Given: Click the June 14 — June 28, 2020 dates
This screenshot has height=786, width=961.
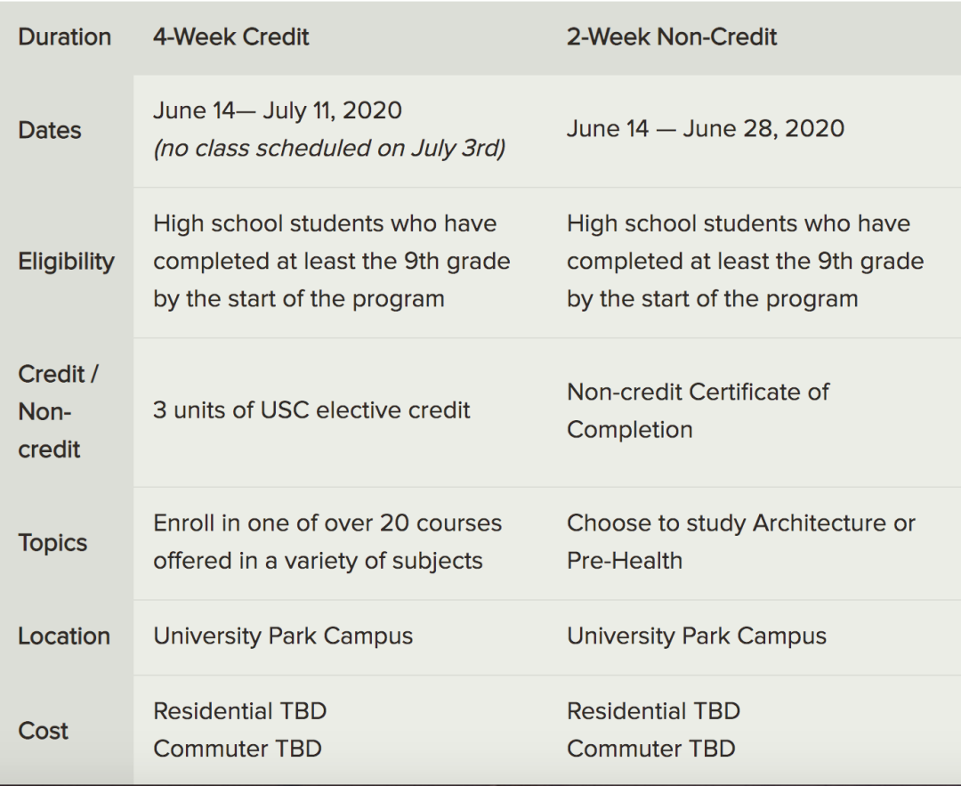Looking at the screenshot, I should tap(705, 128).
